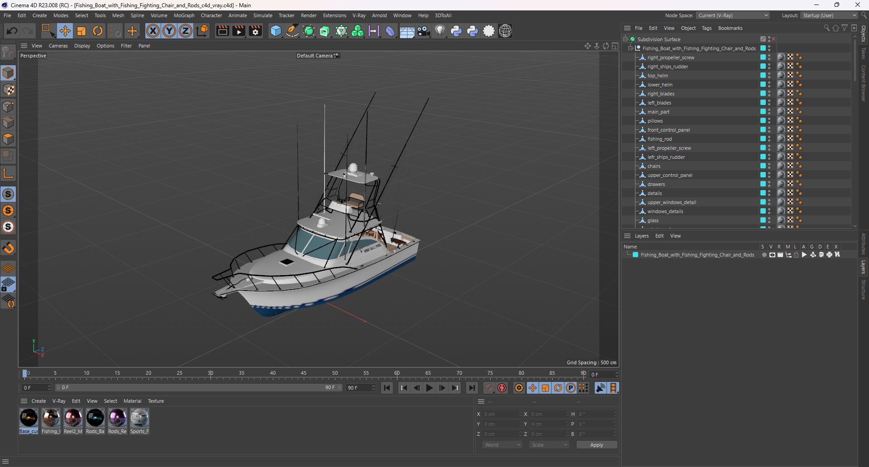This screenshot has height=467, width=869.
Task: Open the MoGraph menu
Action: tap(184, 15)
